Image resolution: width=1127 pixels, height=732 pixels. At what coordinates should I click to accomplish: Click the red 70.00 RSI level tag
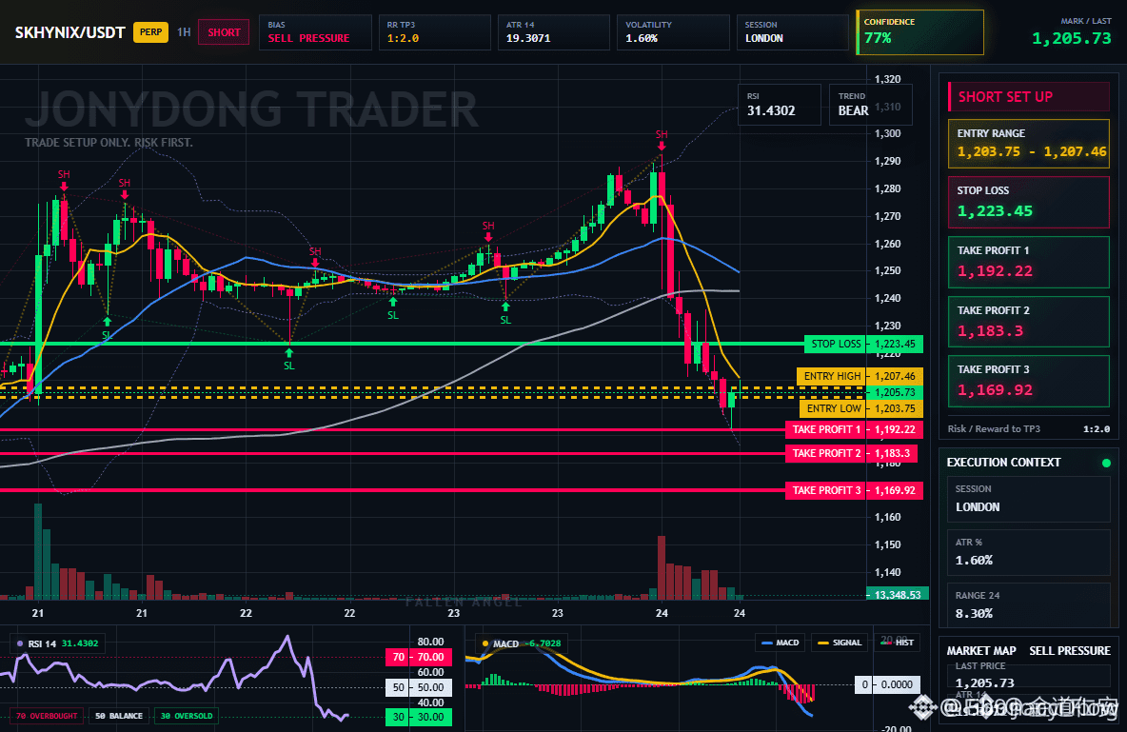pyautogui.click(x=419, y=657)
